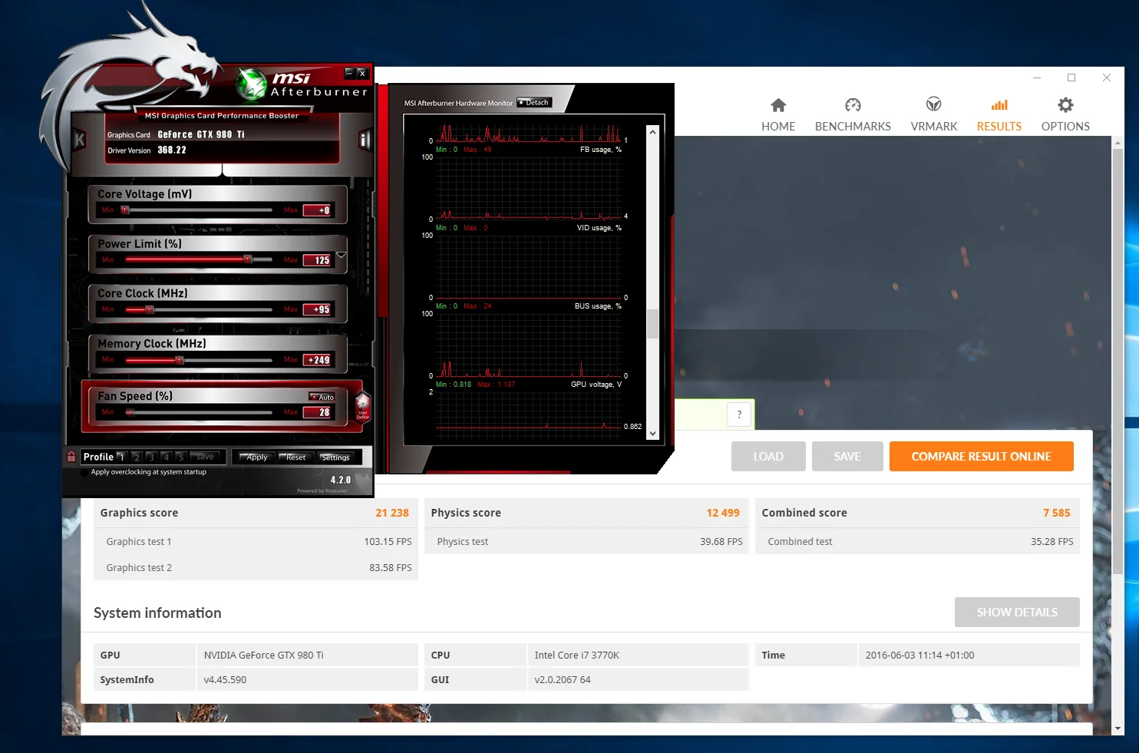Click the LOAD button

[768, 456]
